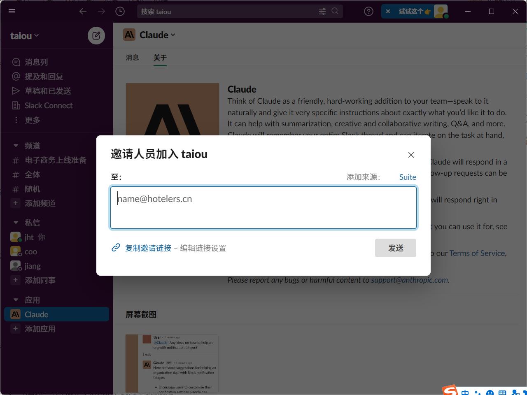Image resolution: width=527 pixels, height=395 pixels.
Task: Click the Claude app logo in the header
Action: pos(129,35)
